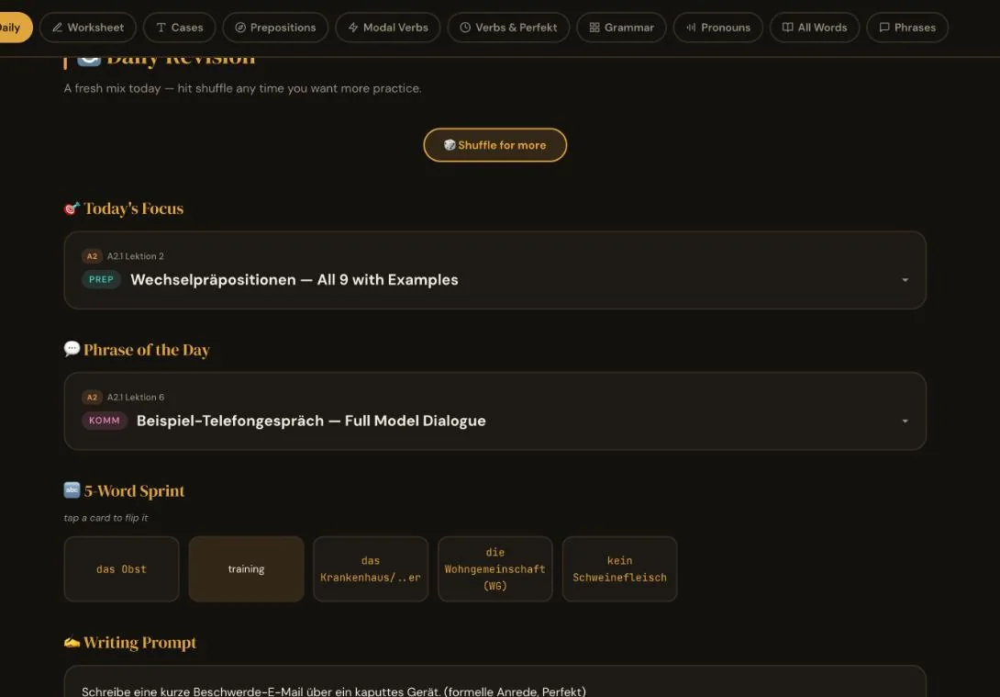Switch to the Grammar tab
This screenshot has height=697, width=1000.
(x=621, y=28)
